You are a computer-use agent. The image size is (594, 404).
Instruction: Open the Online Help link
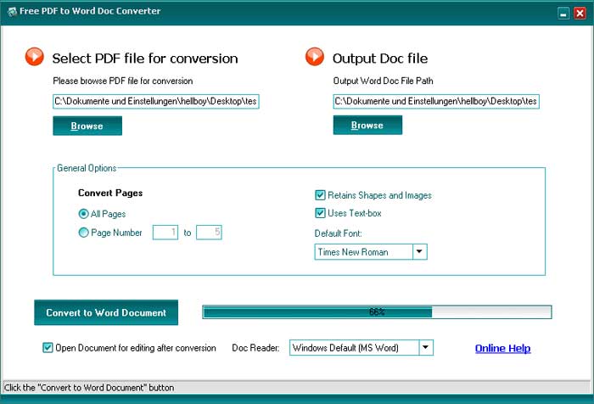click(x=502, y=348)
